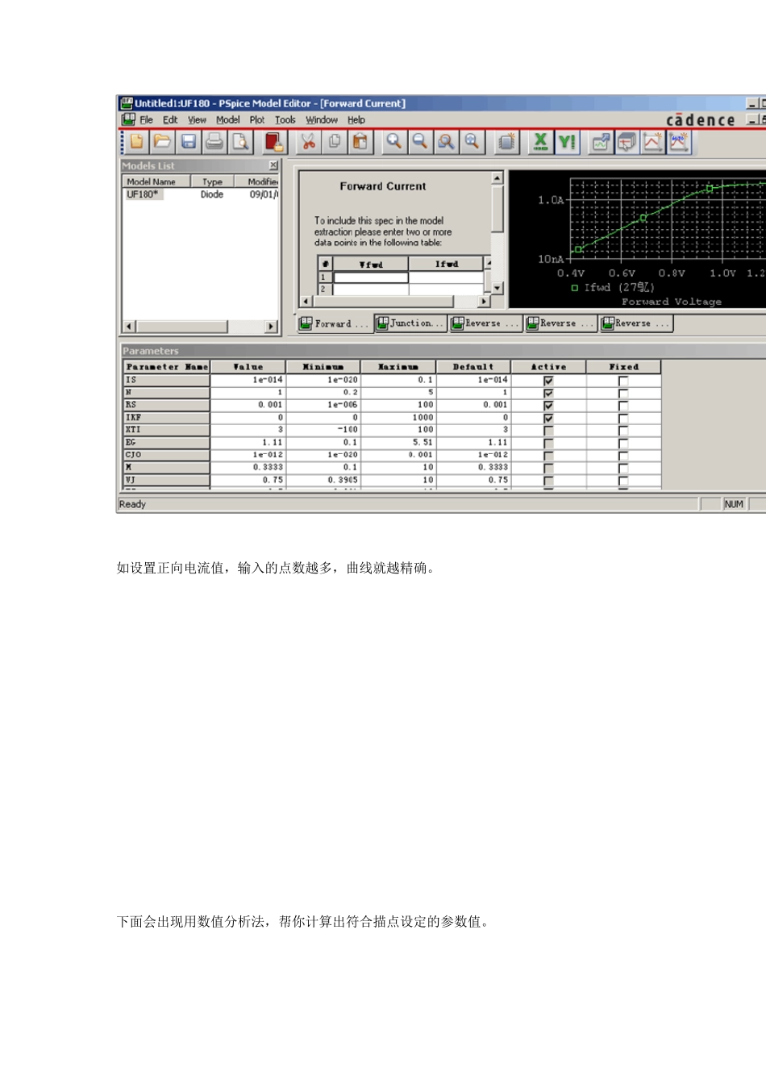Click the Models List scroll left arrow

click(x=129, y=327)
